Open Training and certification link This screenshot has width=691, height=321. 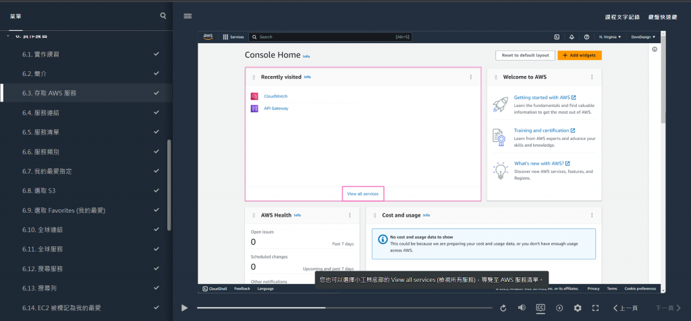click(x=545, y=131)
